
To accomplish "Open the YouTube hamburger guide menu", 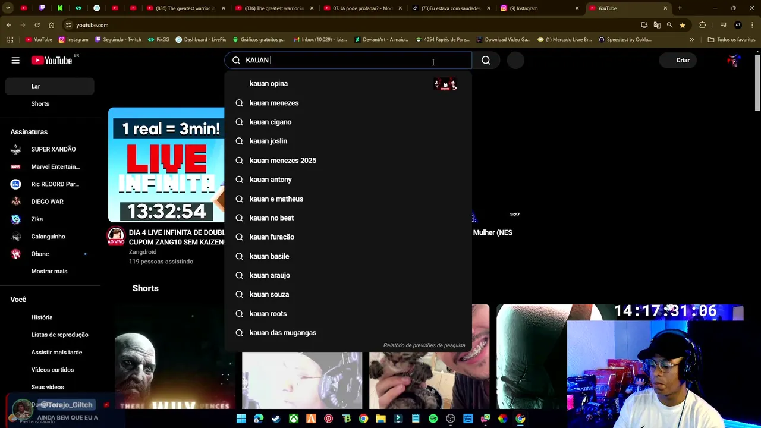I will pos(15,60).
